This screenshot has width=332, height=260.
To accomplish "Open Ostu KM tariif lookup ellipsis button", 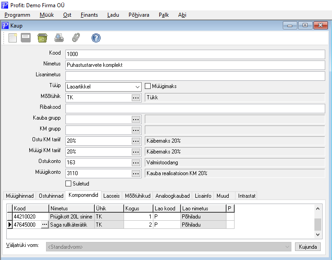I will pyautogui.click(x=136, y=141).
